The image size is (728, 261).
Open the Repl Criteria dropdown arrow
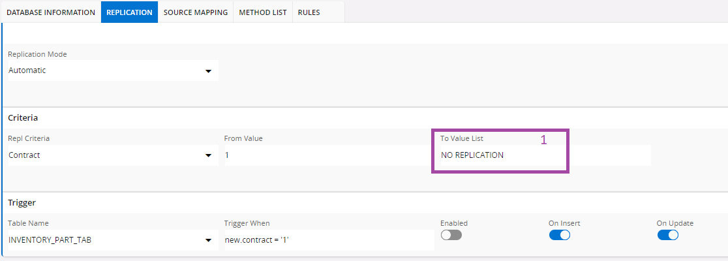pyautogui.click(x=209, y=155)
